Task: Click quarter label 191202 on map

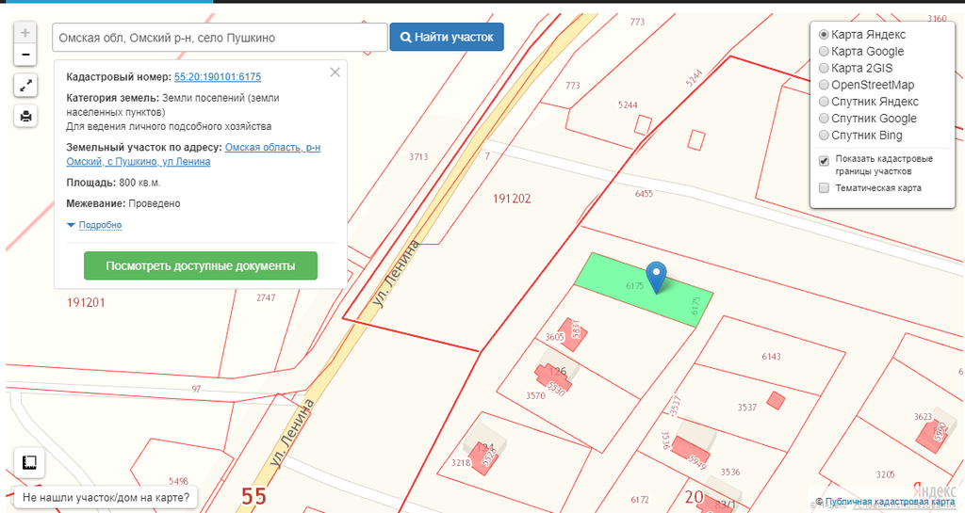Action: (x=512, y=199)
